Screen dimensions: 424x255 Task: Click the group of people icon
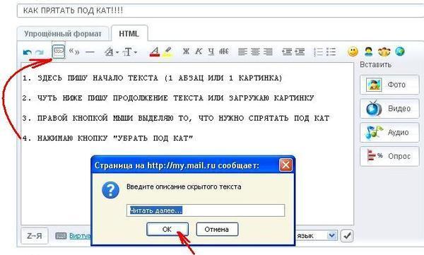click(x=384, y=52)
